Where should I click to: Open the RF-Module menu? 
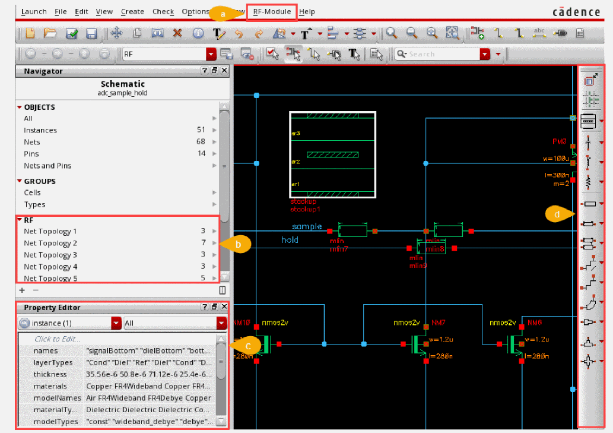(272, 12)
